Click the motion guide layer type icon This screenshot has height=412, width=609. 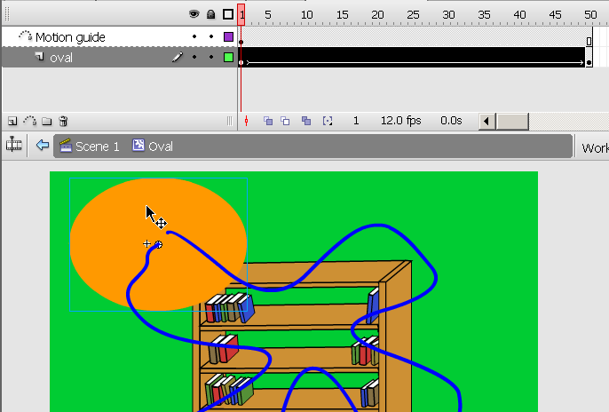click(26, 36)
